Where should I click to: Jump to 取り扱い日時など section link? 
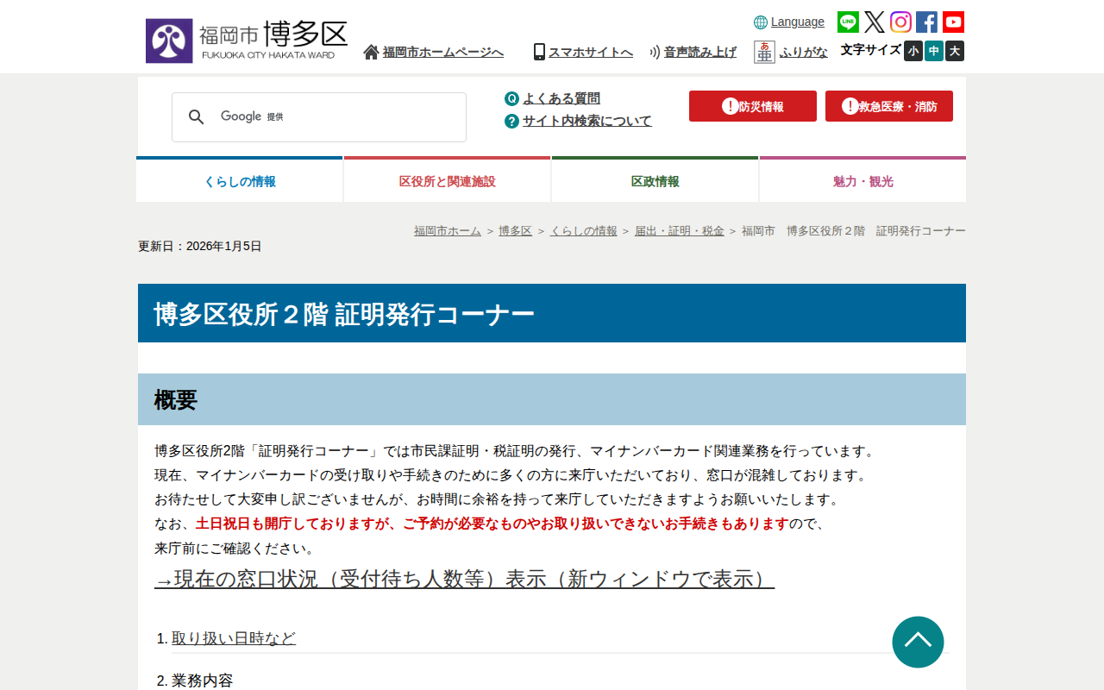pyautogui.click(x=234, y=638)
